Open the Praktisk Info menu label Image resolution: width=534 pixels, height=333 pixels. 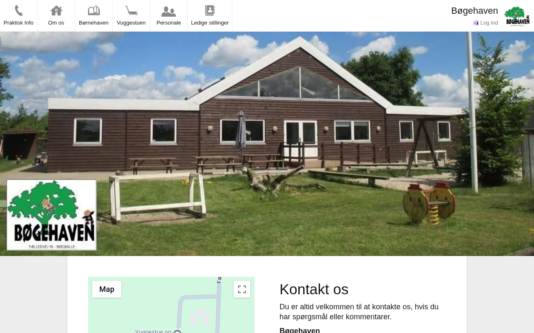(x=18, y=23)
